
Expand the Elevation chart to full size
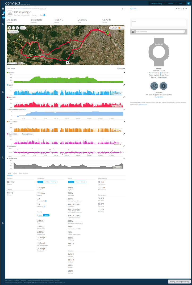pos(124,73)
